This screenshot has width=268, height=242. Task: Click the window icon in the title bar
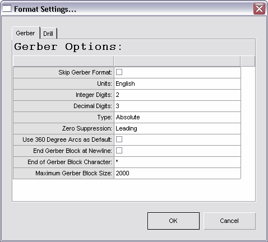7,8
